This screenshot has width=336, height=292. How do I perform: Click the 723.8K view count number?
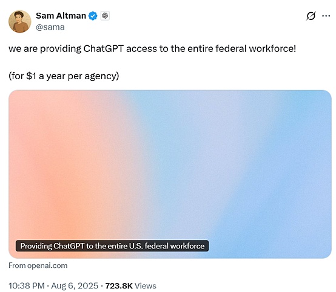click(x=119, y=286)
